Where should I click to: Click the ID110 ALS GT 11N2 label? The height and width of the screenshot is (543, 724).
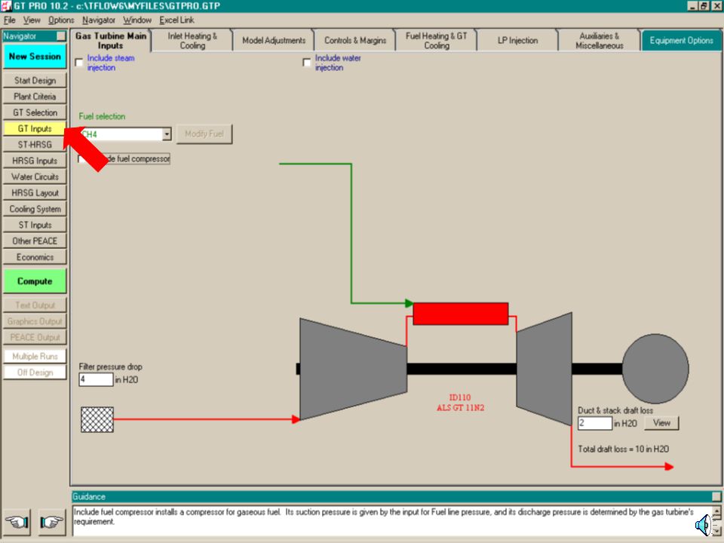(x=460, y=403)
